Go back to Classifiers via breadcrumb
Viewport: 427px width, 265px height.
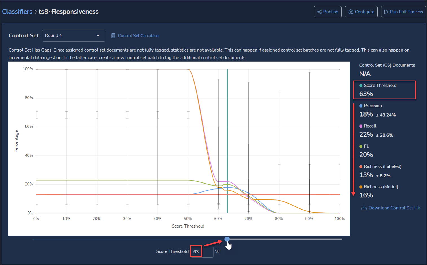pos(17,12)
